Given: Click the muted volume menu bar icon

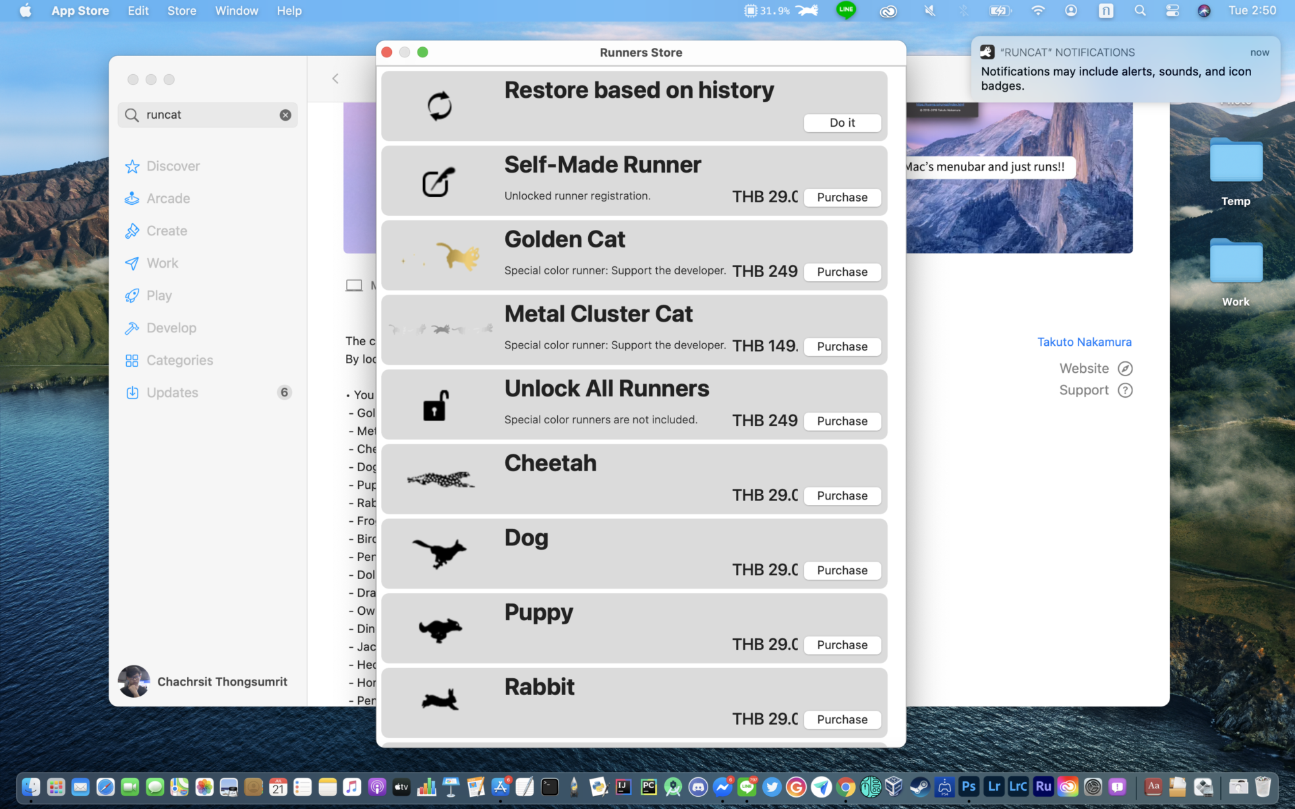Looking at the screenshot, I should pos(929,11).
